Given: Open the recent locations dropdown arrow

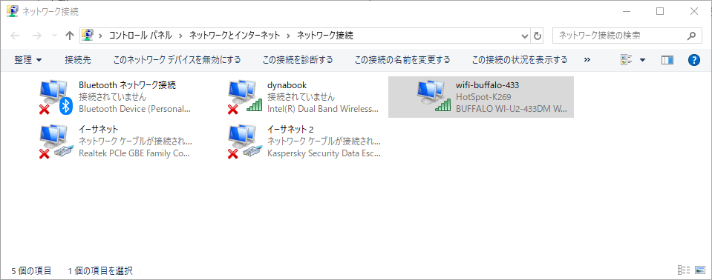Looking at the screenshot, I should pyautogui.click(x=54, y=36).
